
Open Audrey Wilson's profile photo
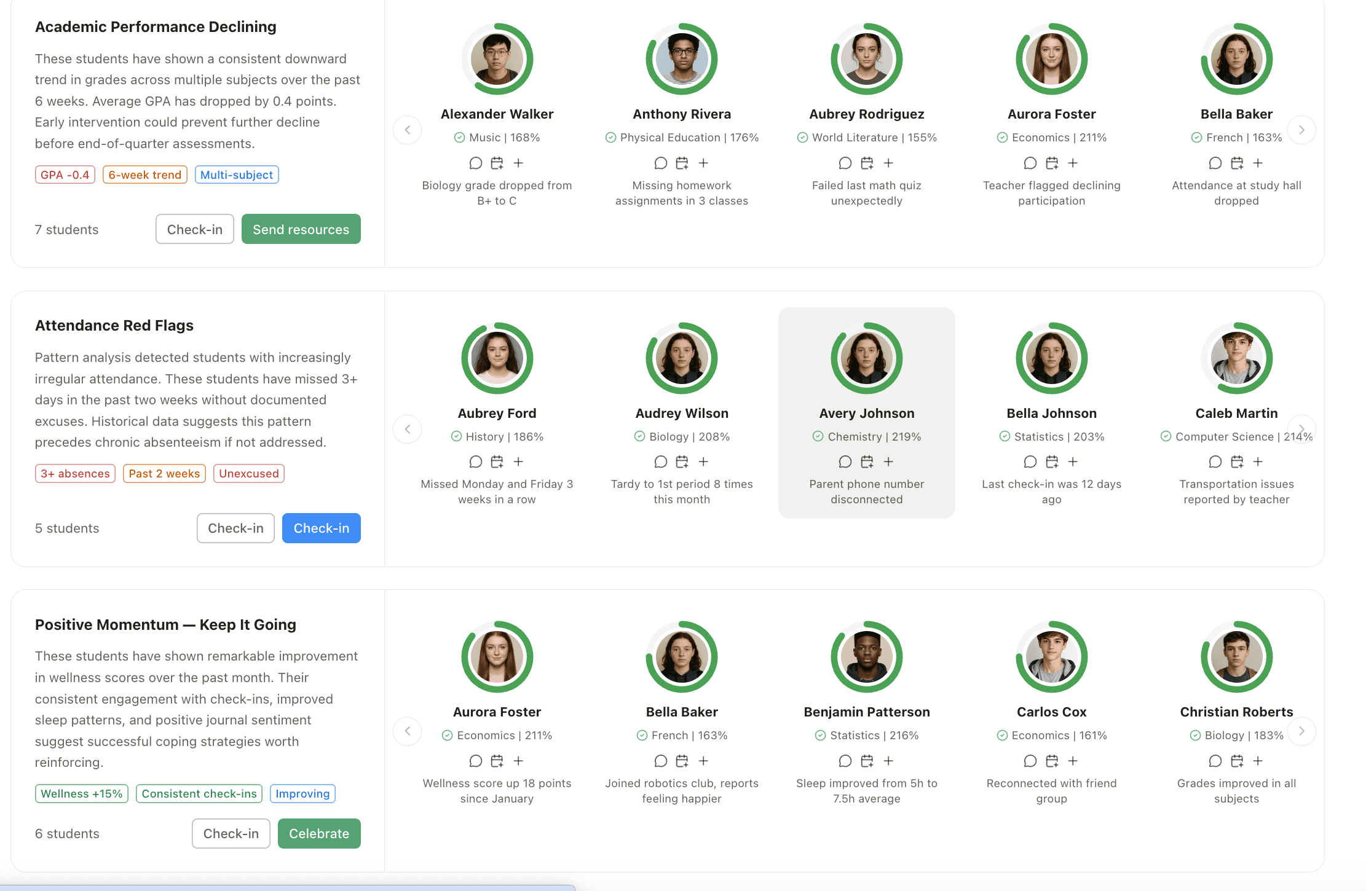click(x=682, y=358)
